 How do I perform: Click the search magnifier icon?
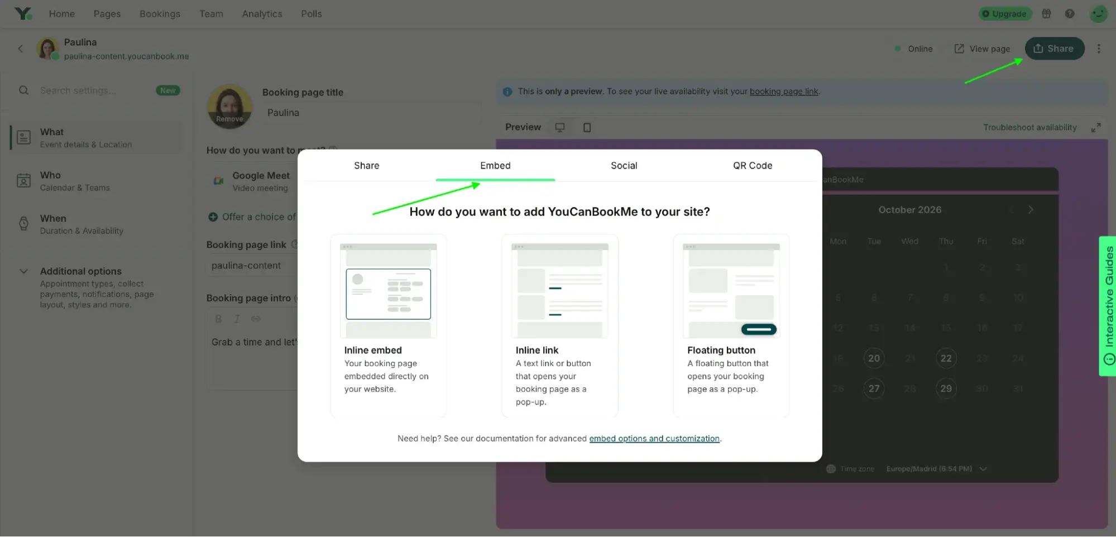pos(23,90)
